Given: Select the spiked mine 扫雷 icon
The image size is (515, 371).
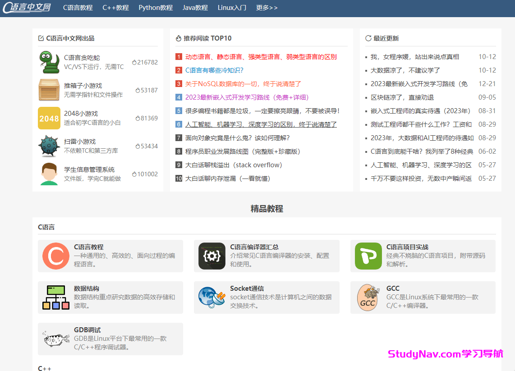Looking at the screenshot, I should (49, 146).
